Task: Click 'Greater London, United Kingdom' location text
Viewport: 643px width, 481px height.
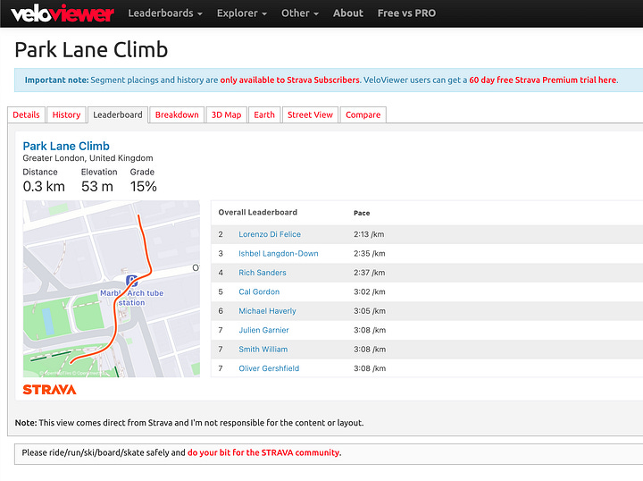Action: [x=88, y=158]
